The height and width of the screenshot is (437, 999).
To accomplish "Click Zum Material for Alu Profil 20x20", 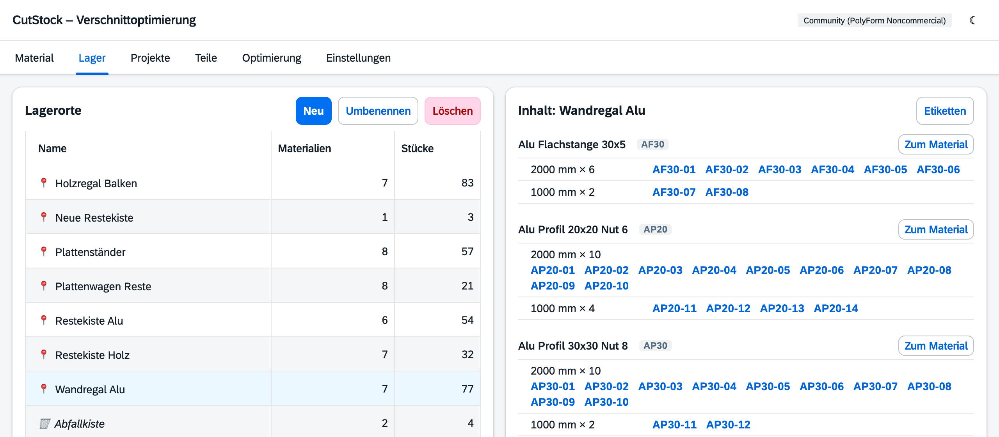I will pyautogui.click(x=936, y=229).
